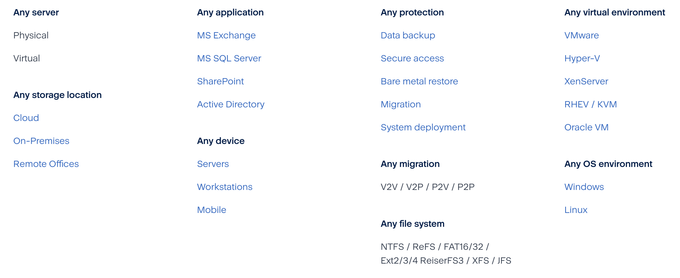Image resolution: width=680 pixels, height=278 pixels.
Task: Open the VMware link
Action: [x=582, y=35]
